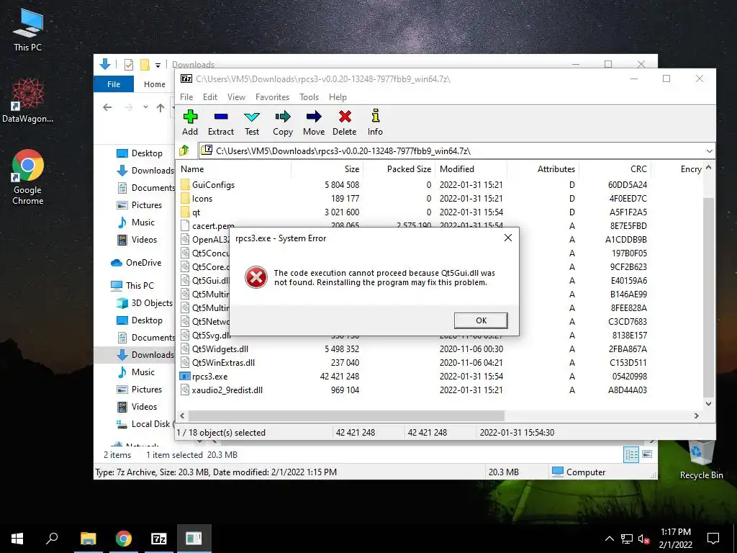Run Test on the archive
Viewport: 737px width, 553px height.
[x=251, y=122]
